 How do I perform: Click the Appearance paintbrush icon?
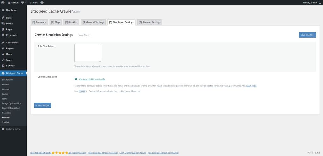3,43
